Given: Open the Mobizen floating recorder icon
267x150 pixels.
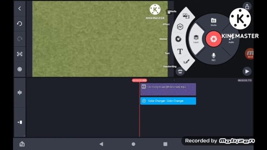Looking at the screenshot, I should (249, 54).
